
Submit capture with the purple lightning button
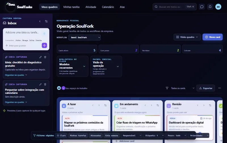[44, 45]
